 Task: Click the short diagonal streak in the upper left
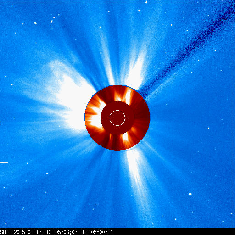(x=52, y=22)
